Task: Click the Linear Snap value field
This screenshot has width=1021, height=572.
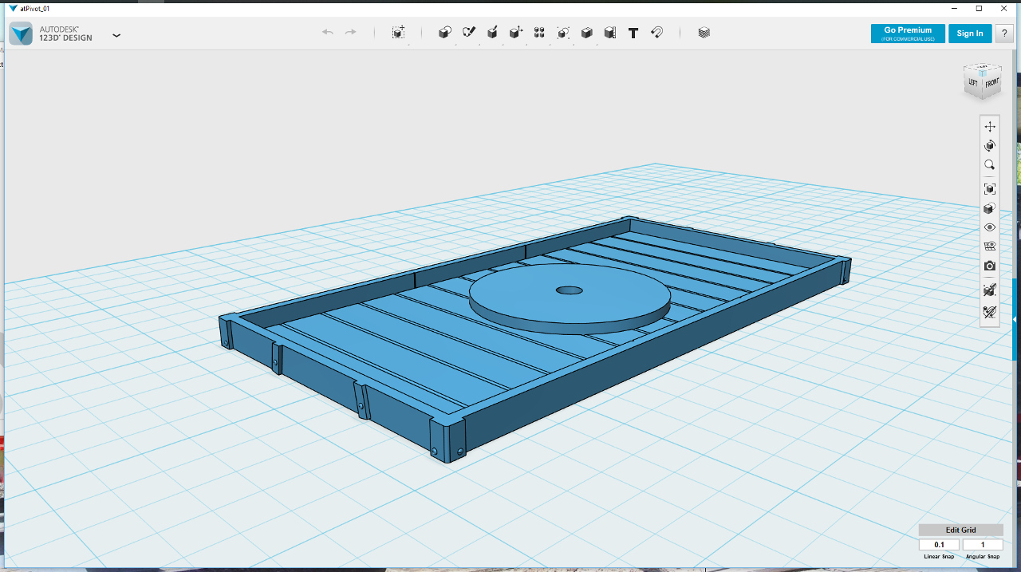Action: (939, 545)
